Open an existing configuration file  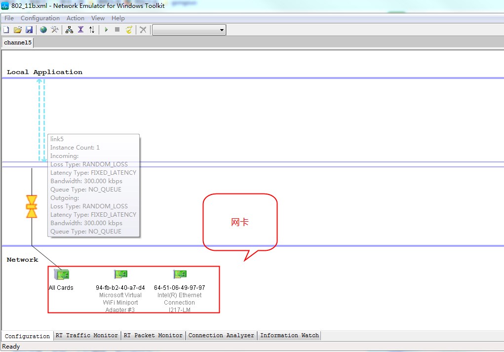[x=17, y=29]
